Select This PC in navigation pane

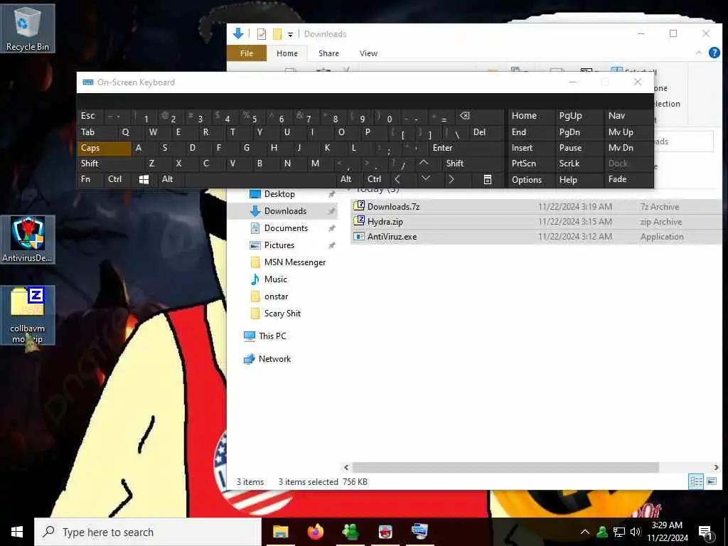[x=272, y=336]
